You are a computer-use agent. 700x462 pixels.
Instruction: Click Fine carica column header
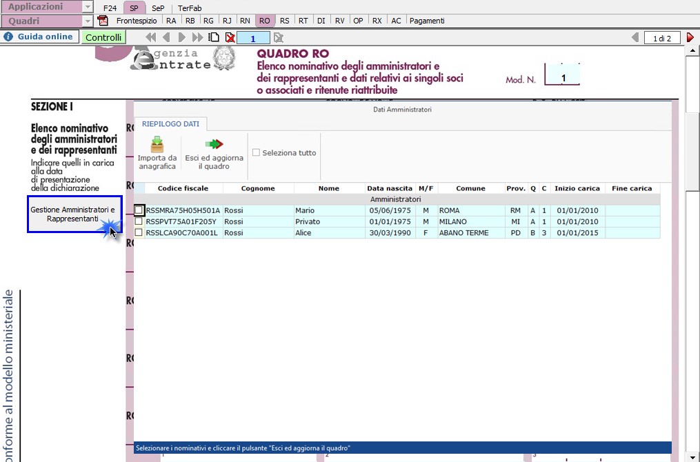pos(632,188)
